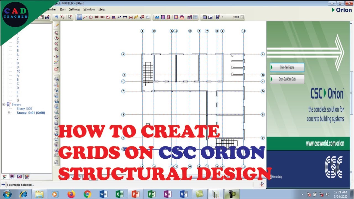Viewport: 354px width, 199px height.
Task: Open the Help menu
Action: point(102,9)
